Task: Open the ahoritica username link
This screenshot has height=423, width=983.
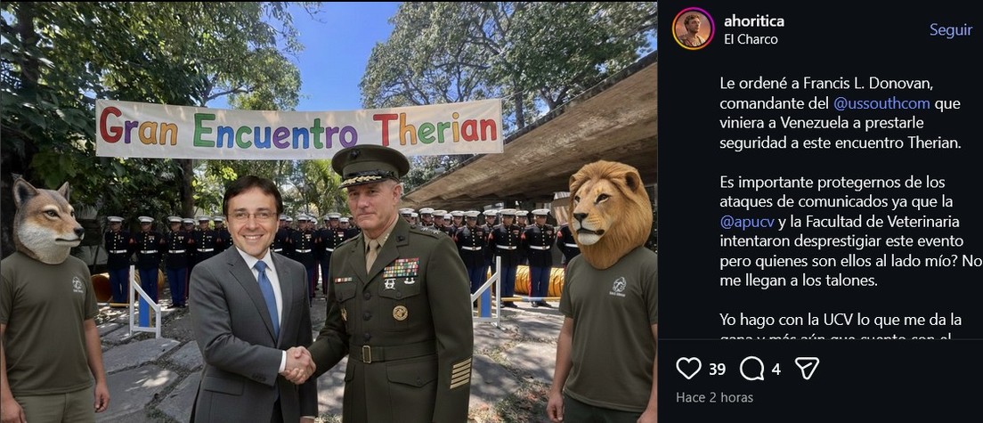Action: tap(753, 21)
